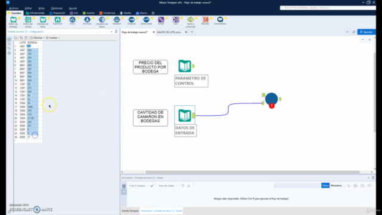Select the Filtro tool icon
Viewport: 382px width, 215px height.
click(x=72, y=20)
